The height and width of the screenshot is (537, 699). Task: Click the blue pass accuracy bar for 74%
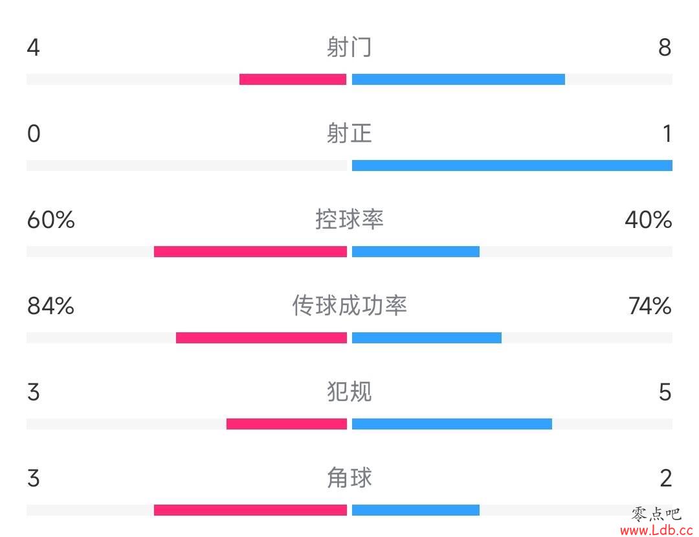pyautogui.click(x=427, y=337)
